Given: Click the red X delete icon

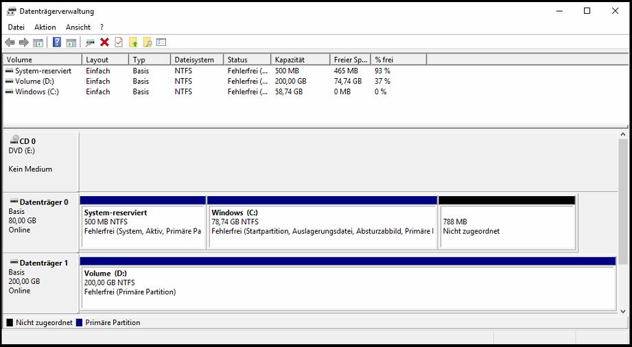Looking at the screenshot, I should (104, 43).
